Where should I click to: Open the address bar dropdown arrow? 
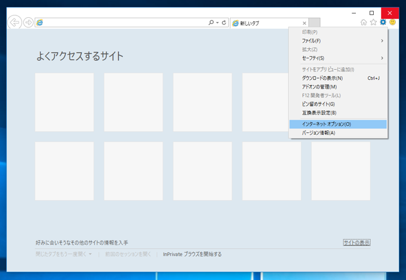(x=217, y=23)
